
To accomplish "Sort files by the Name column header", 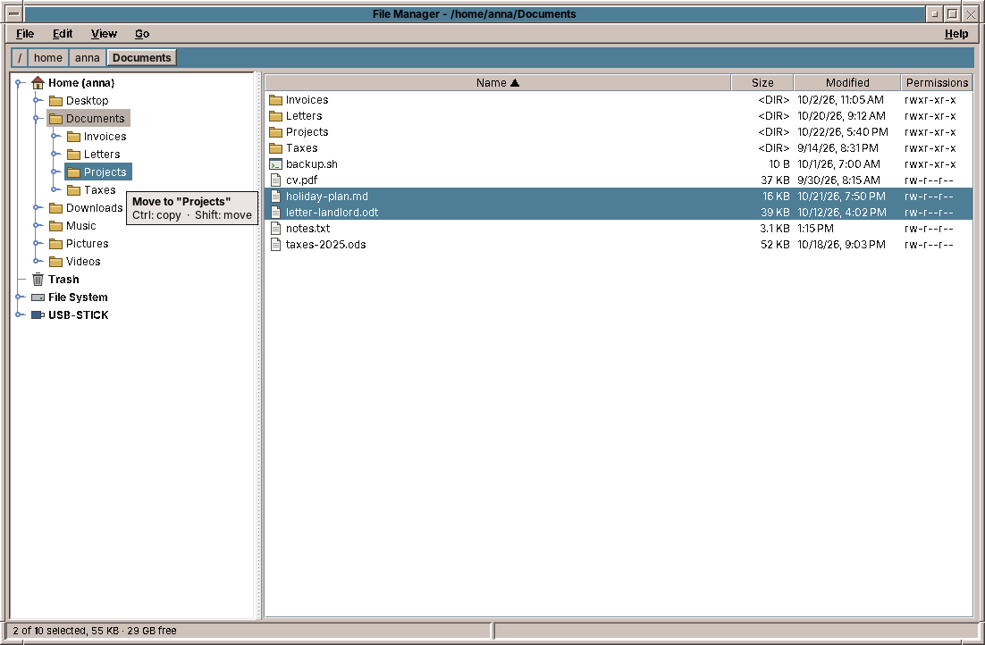I will click(498, 83).
